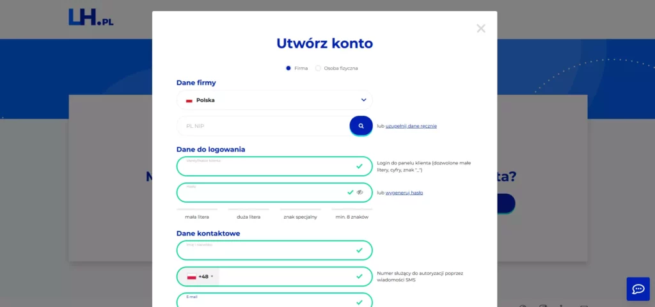Click the 'Dane firmy' heading
This screenshot has width=655, height=307.
[196, 83]
